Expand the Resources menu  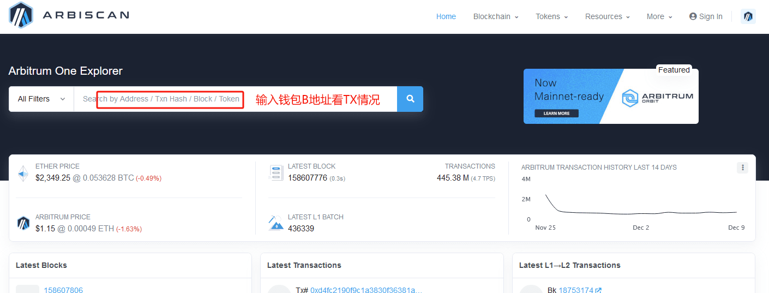[x=608, y=16]
